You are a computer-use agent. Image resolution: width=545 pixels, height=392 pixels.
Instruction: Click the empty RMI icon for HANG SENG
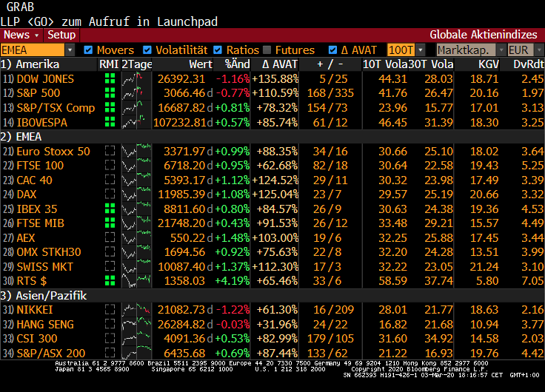point(110,324)
